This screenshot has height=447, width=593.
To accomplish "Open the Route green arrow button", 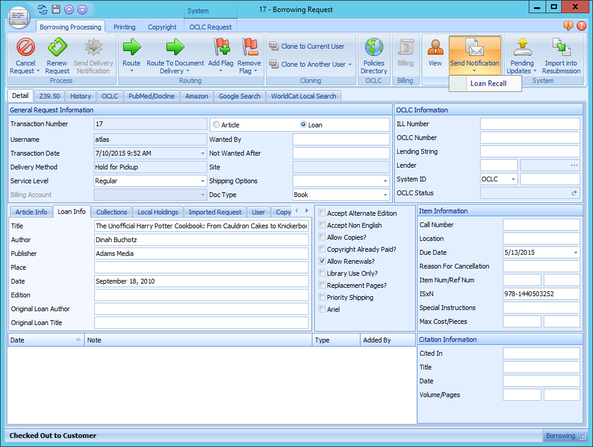I will 132,47.
